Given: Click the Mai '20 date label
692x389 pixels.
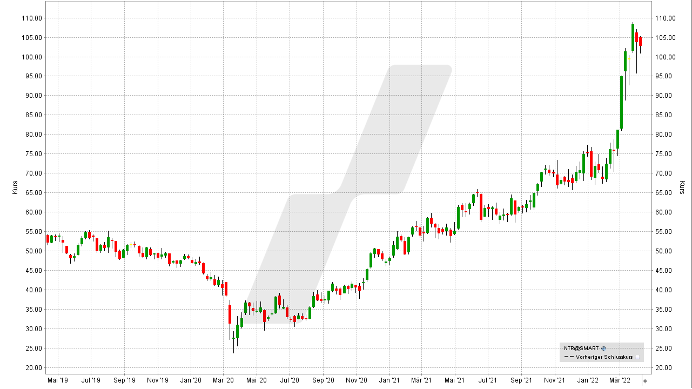Looking at the screenshot, I should tap(257, 380).
